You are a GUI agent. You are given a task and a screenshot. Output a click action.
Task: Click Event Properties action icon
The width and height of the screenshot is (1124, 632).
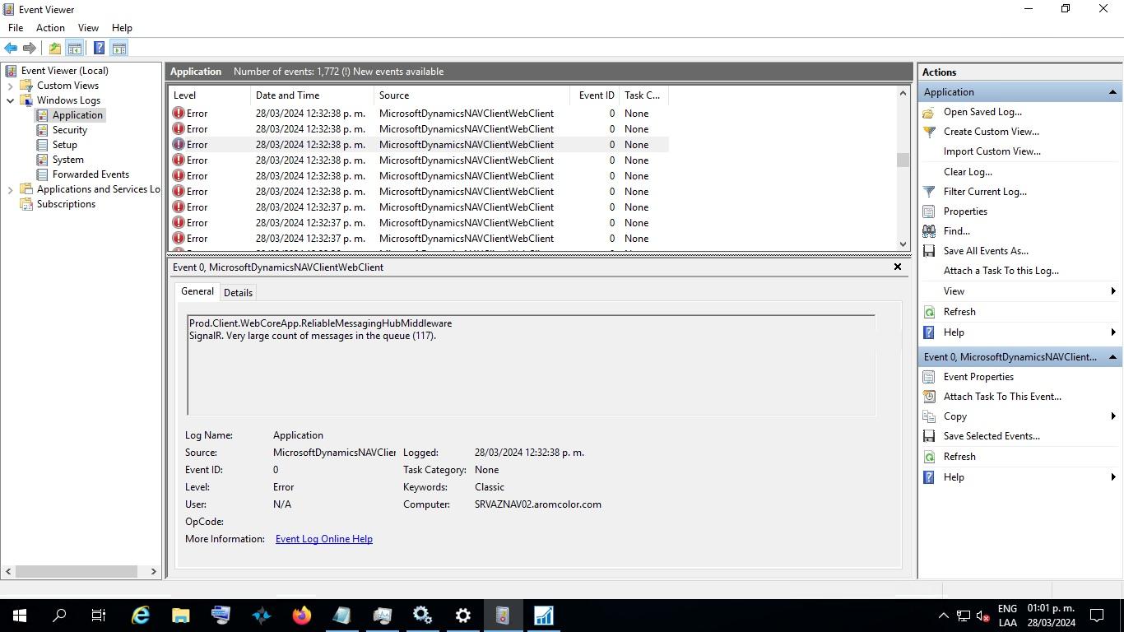pos(929,377)
